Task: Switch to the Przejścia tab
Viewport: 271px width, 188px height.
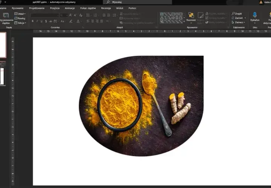Action: 55,8
